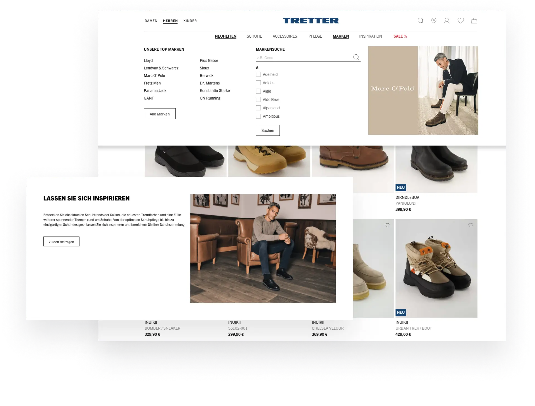Select the KINDER section
Viewport: 535px width, 406px height.
190,21
